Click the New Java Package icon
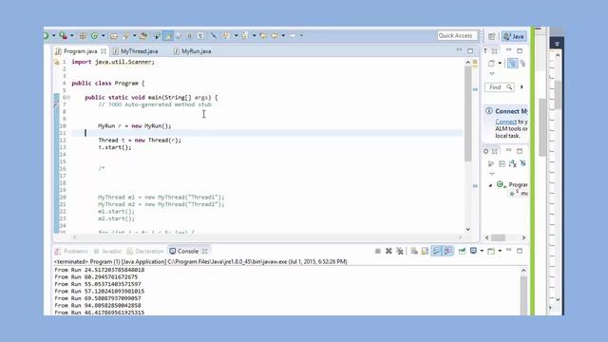 (x=83, y=36)
